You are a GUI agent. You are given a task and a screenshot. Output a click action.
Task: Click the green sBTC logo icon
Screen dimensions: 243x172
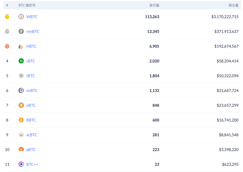click(x=21, y=61)
